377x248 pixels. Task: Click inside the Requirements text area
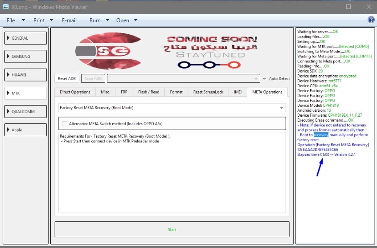pyautogui.click(x=172, y=178)
